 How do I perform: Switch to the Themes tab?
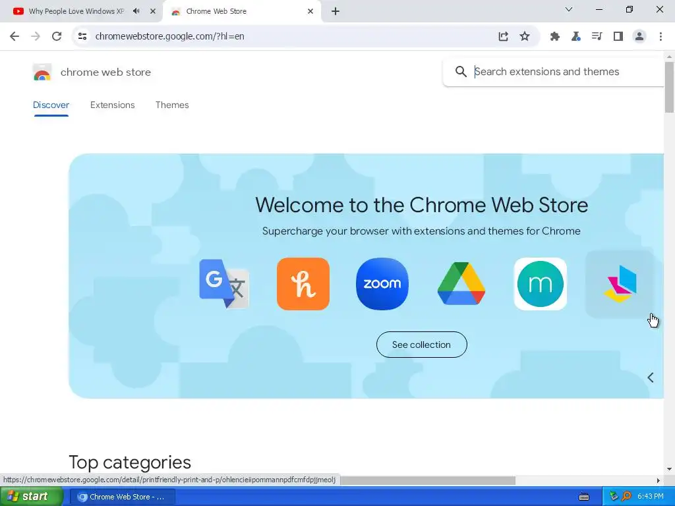[x=172, y=105]
